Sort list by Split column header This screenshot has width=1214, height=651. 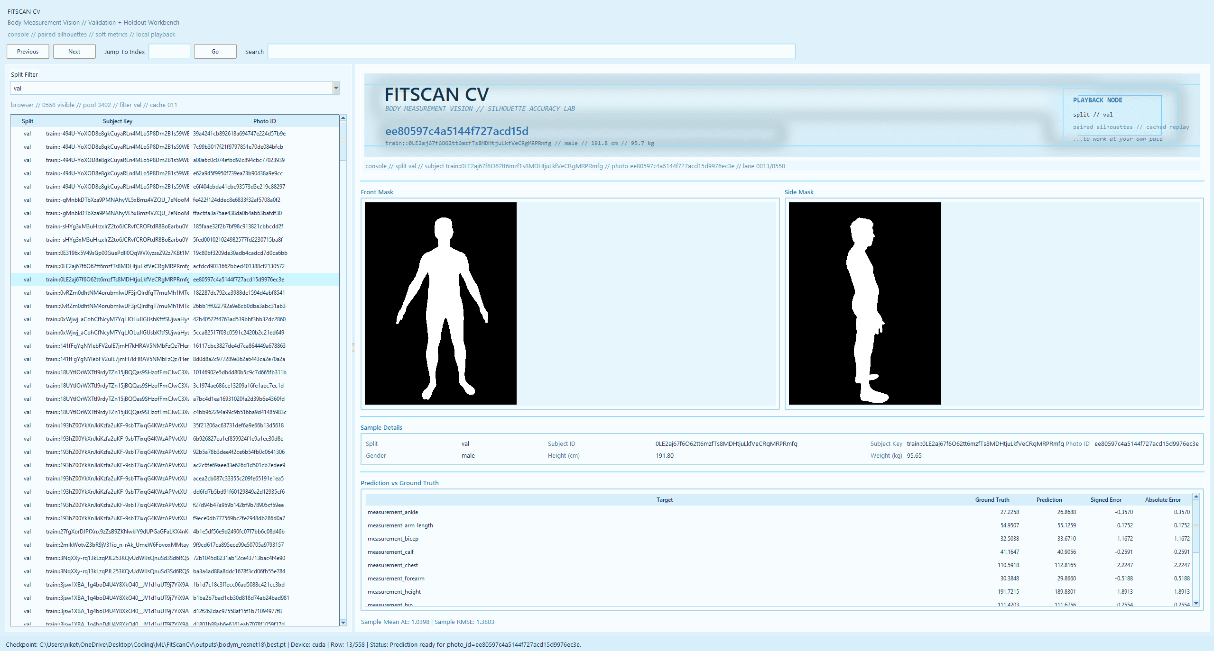[28, 121]
